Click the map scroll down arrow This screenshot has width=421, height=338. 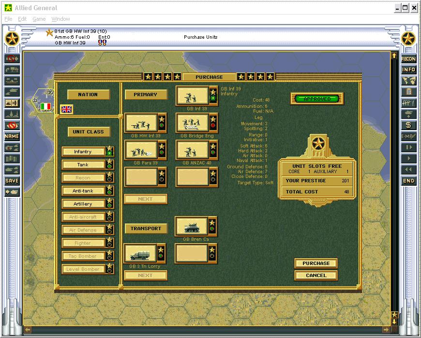[394, 321]
